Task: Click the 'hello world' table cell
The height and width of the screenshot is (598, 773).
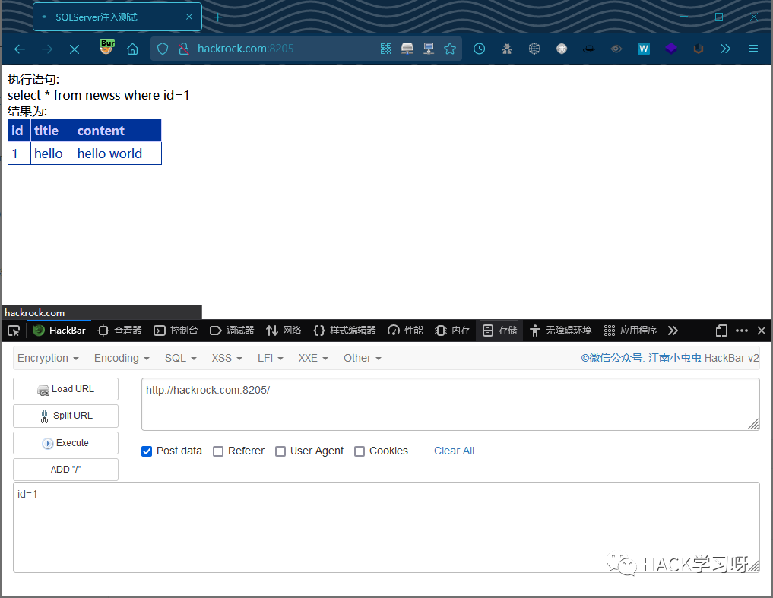Action: coord(117,153)
